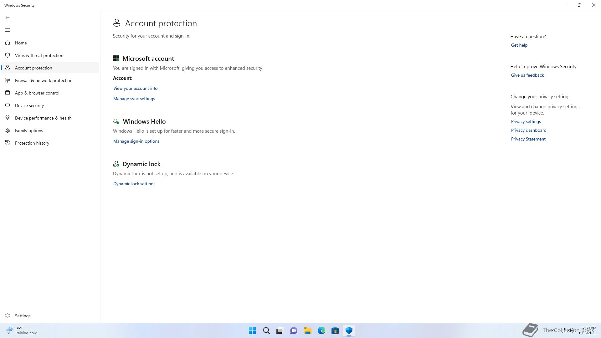This screenshot has height=338, width=601.
Task: Click the Windows Security taskbar icon
Action: click(x=349, y=330)
